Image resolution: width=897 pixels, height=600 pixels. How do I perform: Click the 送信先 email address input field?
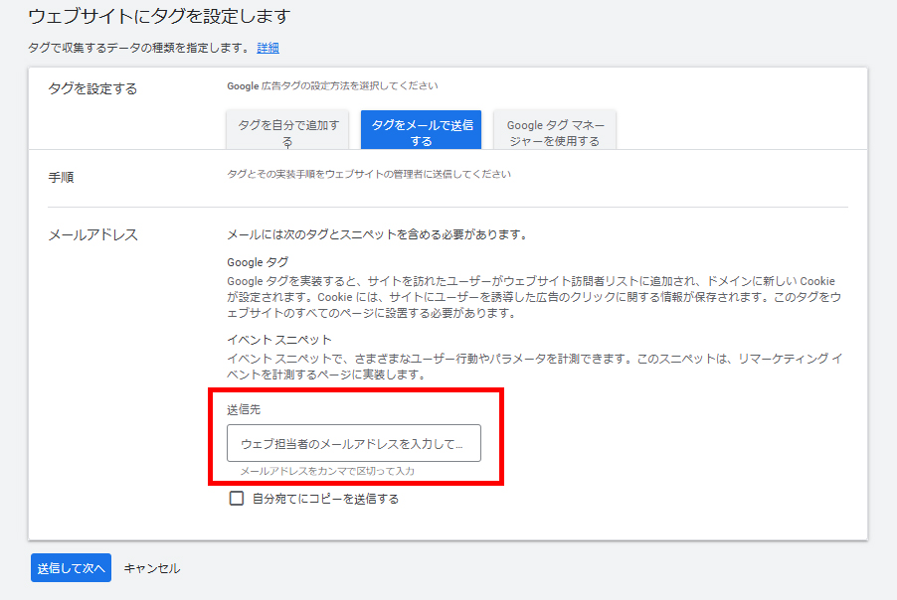(353, 444)
